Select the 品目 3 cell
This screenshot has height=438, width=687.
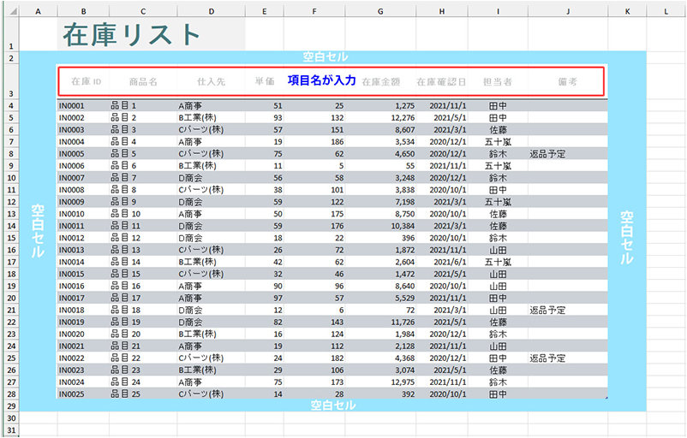click(143, 130)
